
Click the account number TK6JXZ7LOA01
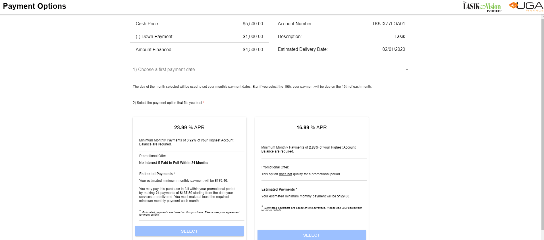click(x=388, y=24)
